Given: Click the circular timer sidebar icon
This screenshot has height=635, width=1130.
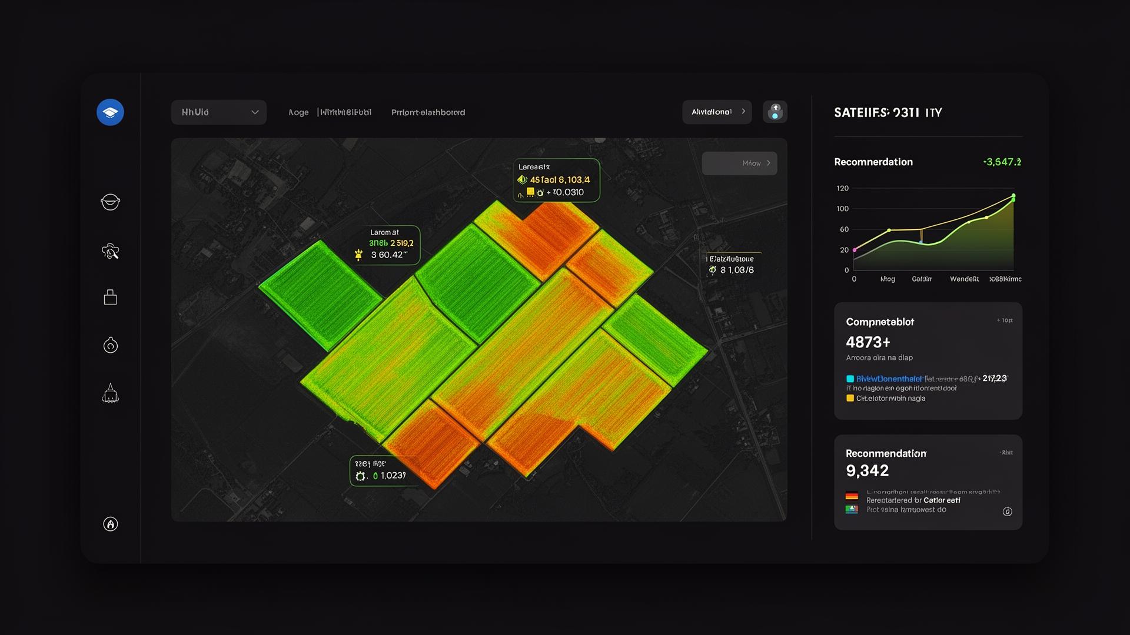Looking at the screenshot, I should coord(110,345).
